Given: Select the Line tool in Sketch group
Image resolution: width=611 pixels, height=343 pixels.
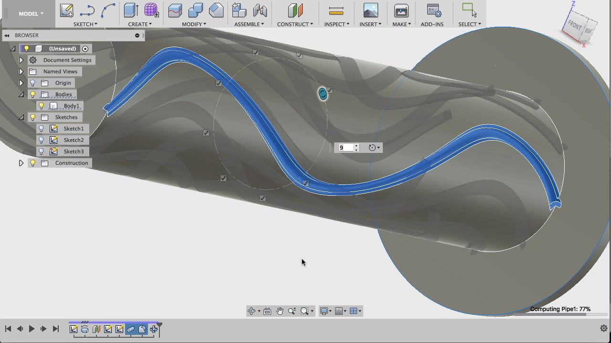Looking at the screenshot, I should click(87, 10).
